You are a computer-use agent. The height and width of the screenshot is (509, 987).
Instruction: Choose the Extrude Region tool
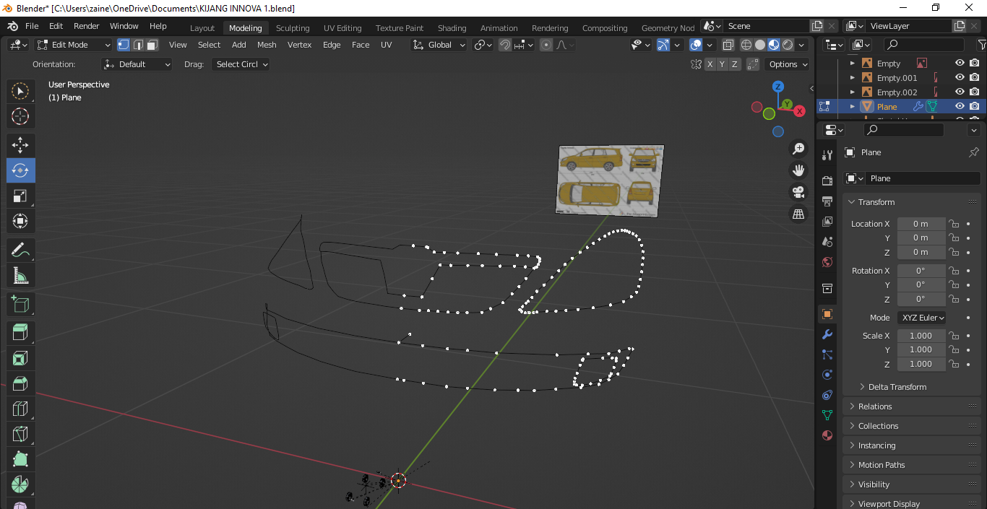(x=20, y=332)
